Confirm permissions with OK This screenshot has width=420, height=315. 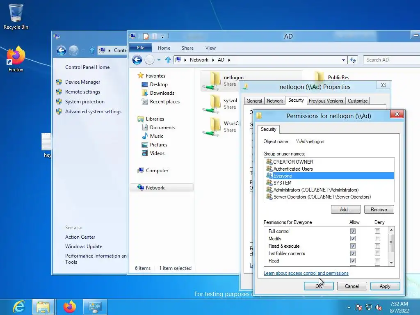pos(319,286)
